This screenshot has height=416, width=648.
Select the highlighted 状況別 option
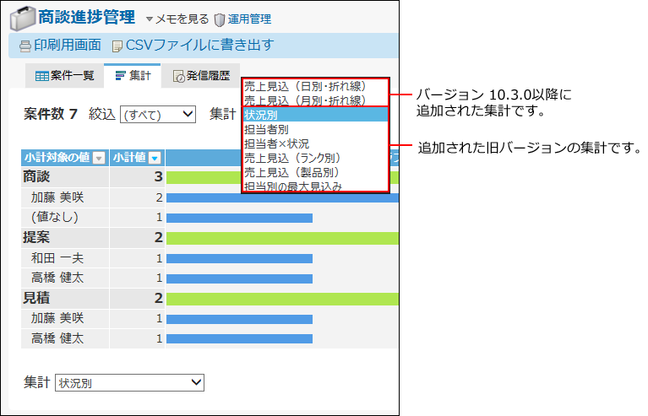[315, 115]
